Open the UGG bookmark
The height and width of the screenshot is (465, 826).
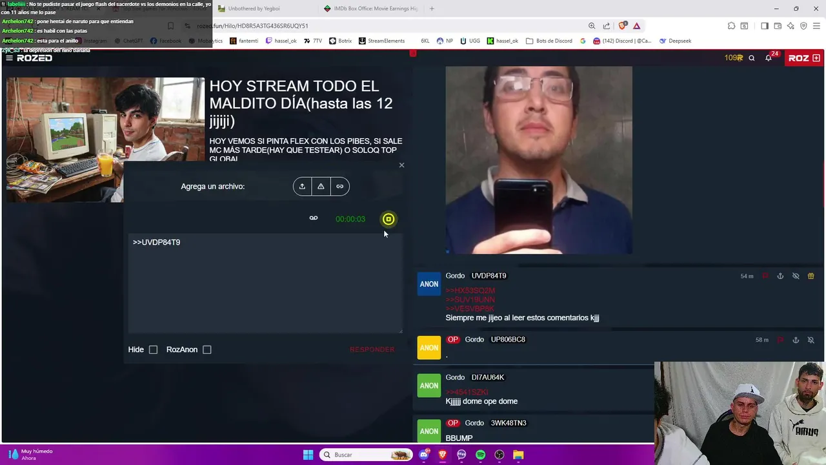pyautogui.click(x=470, y=41)
